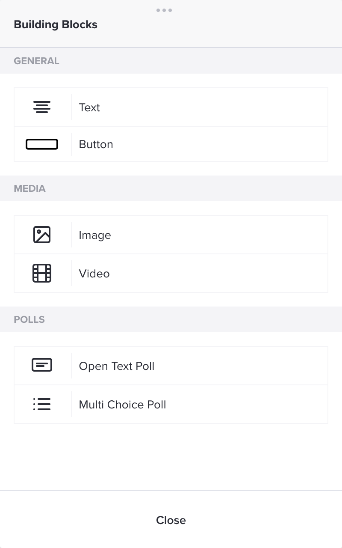
Task: Insert a Multi Choice Poll
Action: point(171,404)
